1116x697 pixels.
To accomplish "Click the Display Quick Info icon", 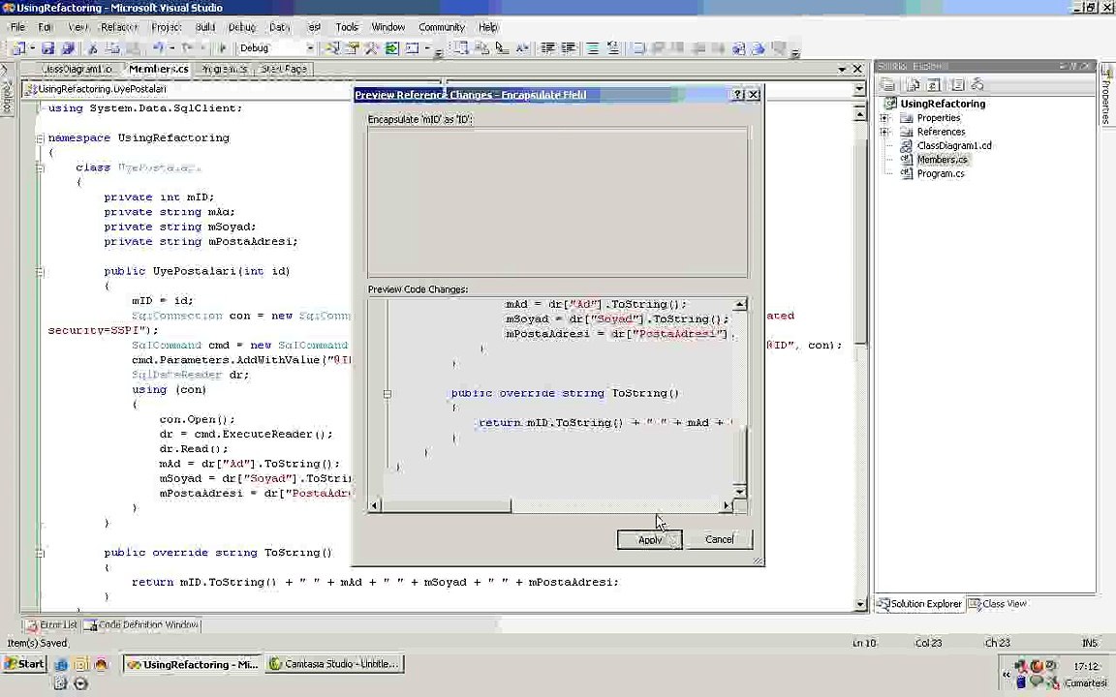I will [x=502, y=48].
